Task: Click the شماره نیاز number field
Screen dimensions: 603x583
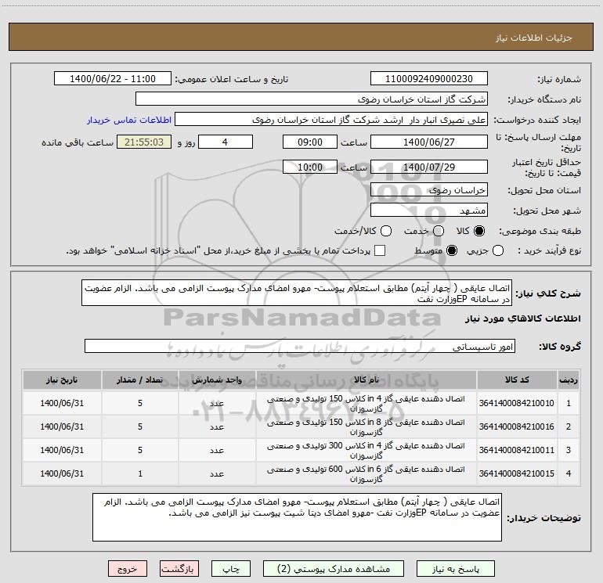Action: click(x=429, y=79)
